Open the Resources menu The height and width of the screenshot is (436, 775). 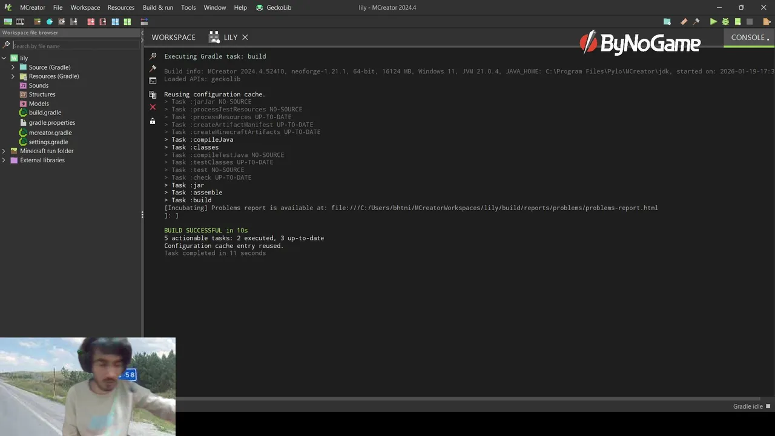[x=121, y=7]
